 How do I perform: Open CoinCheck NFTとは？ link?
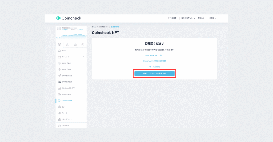(x=154, y=55)
